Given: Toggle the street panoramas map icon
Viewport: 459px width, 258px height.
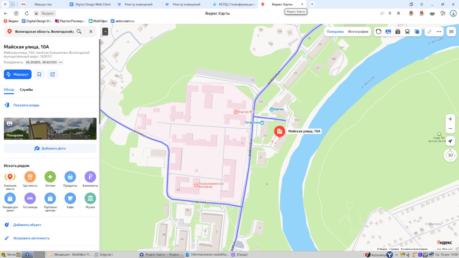Looking at the screenshot, I should [388, 32].
